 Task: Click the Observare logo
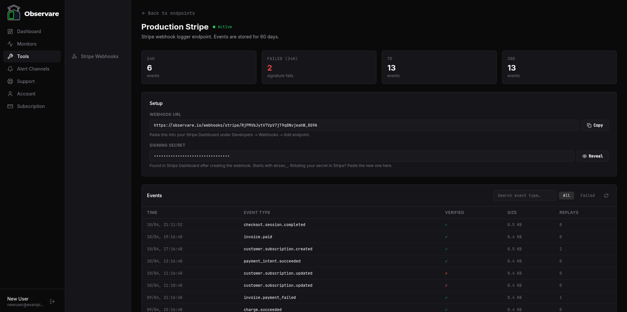pos(14,12)
